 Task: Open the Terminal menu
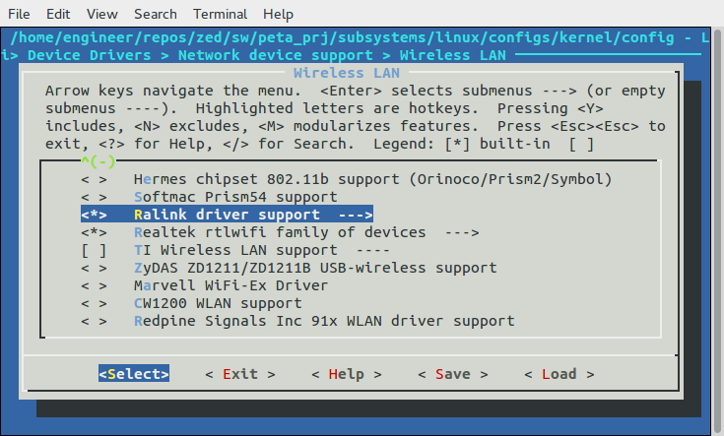pos(220,15)
